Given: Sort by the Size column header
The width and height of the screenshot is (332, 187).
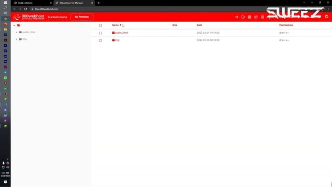Looking at the screenshot, I should click(175, 25).
